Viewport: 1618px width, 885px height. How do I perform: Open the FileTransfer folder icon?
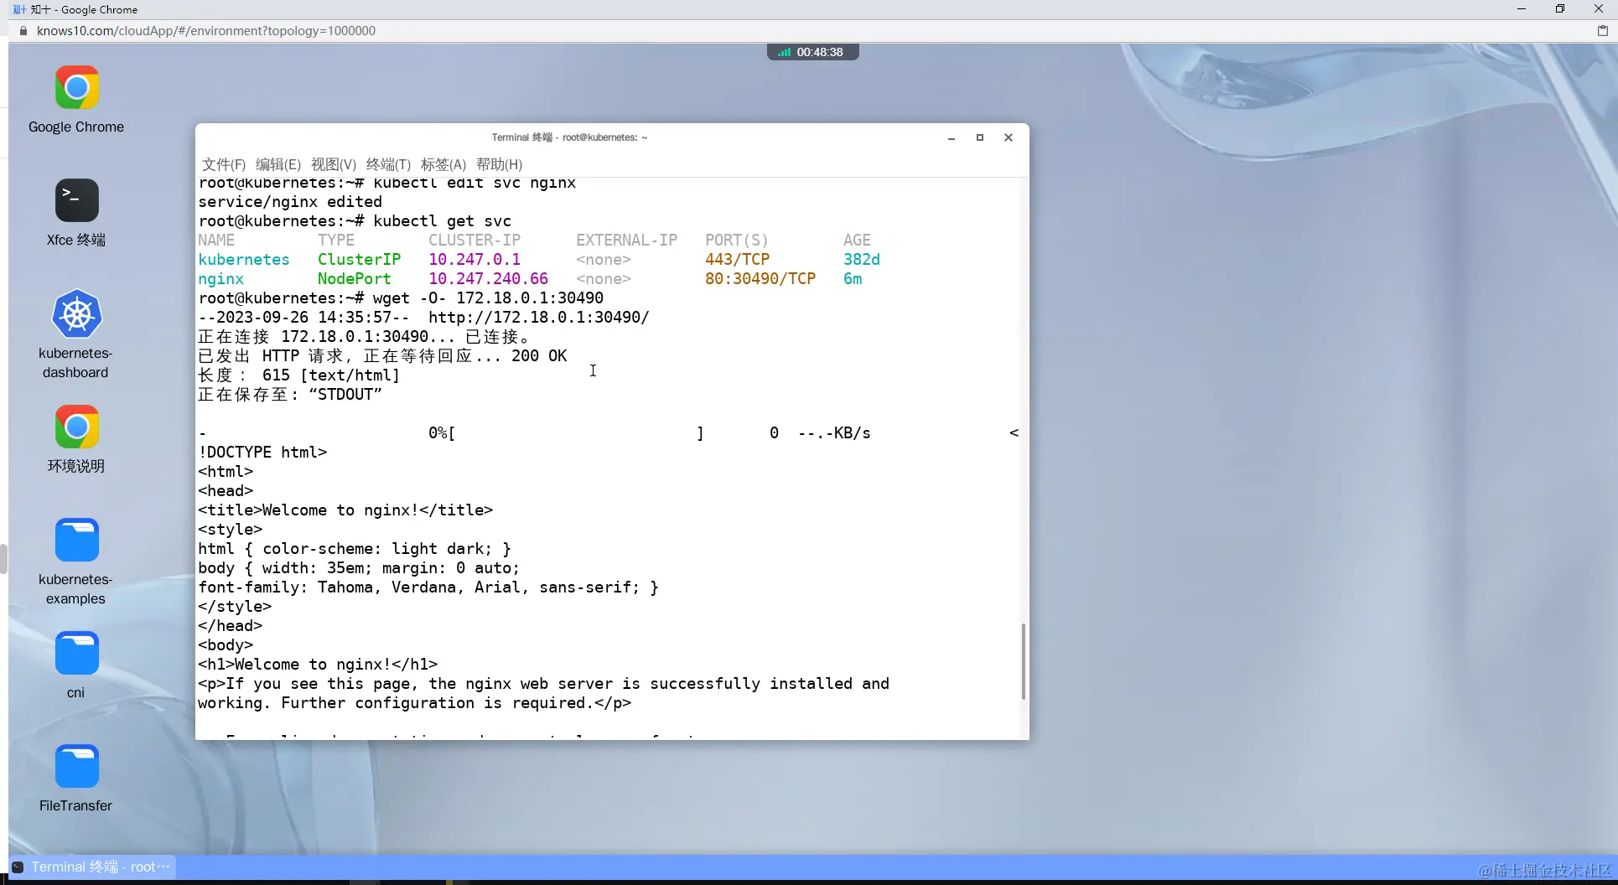point(76,766)
